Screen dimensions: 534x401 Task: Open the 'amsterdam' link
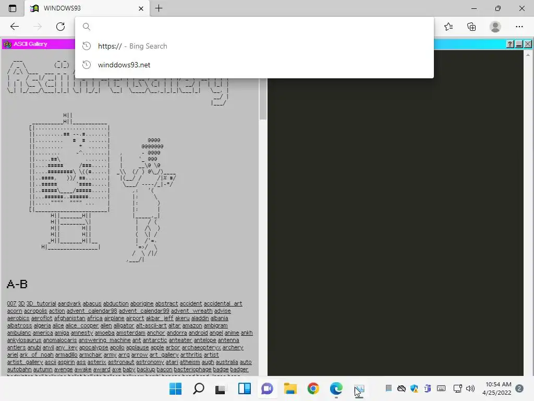coord(130,333)
